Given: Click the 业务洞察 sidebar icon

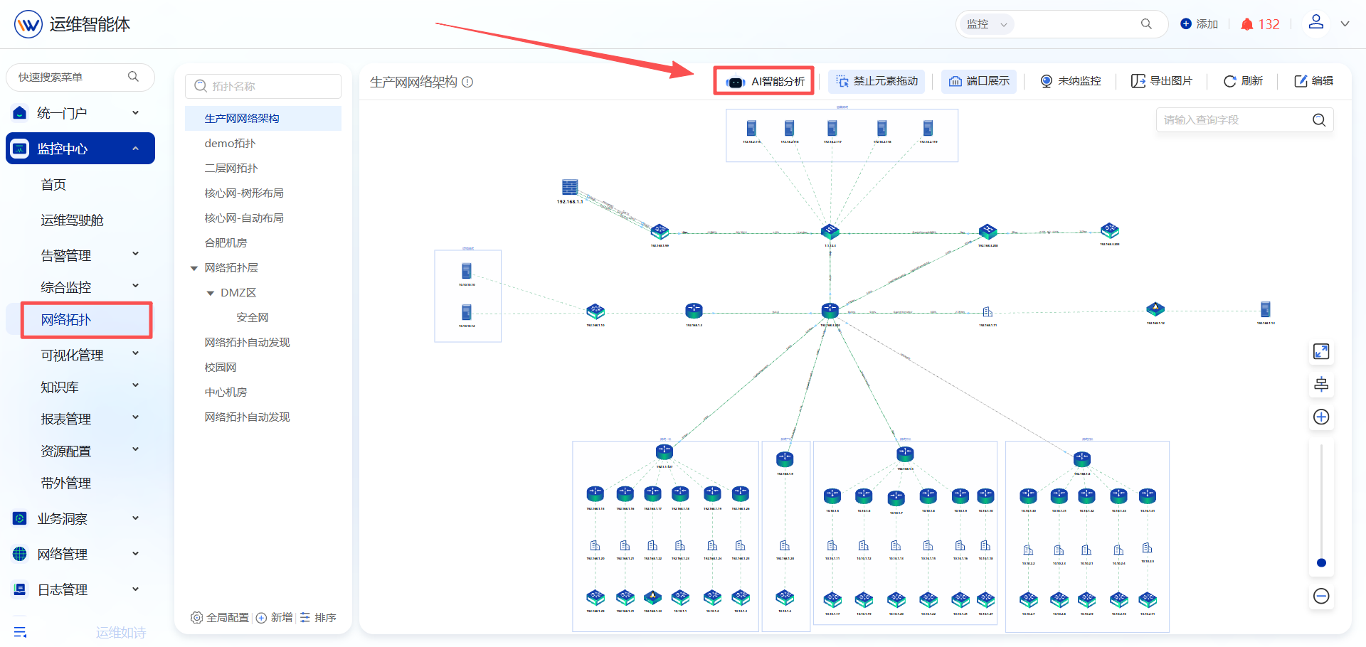Looking at the screenshot, I should pyautogui.click(x=20, y=518).
